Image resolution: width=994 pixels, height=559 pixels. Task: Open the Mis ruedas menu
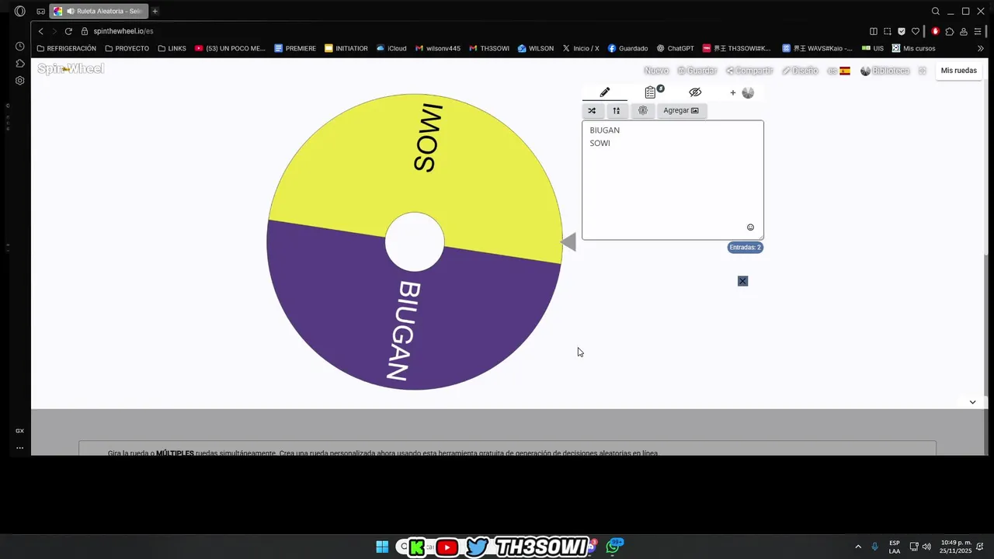(958, 71)
